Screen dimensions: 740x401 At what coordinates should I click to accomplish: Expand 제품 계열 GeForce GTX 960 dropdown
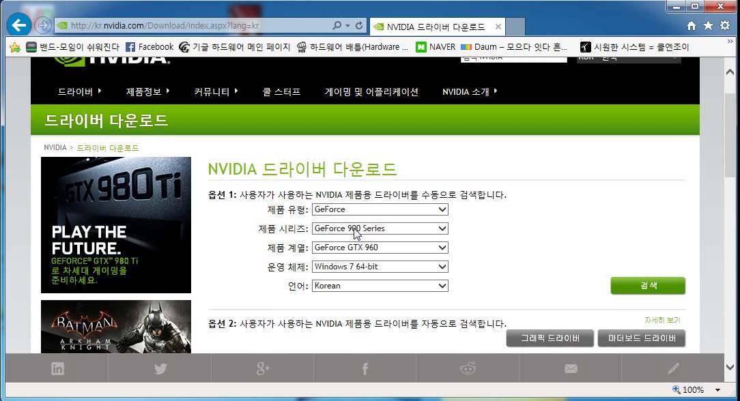pyautogui.click(x=380, y=248)
